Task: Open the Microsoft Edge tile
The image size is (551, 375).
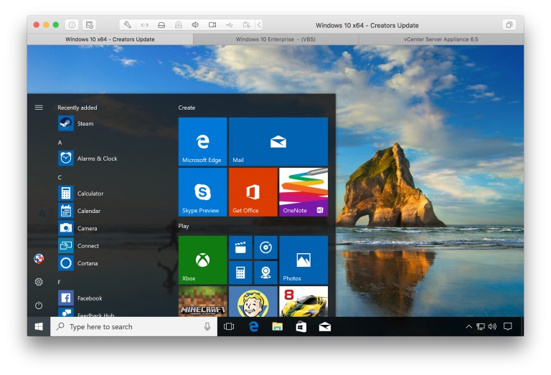Action: pyautogui.click(x=203, y=141)
